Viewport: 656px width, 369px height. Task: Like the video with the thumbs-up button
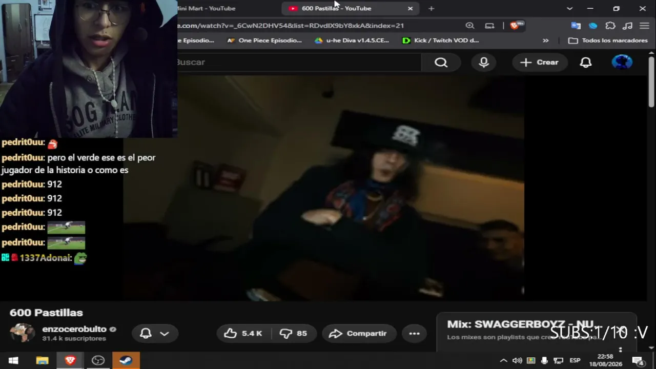(244, 333)
